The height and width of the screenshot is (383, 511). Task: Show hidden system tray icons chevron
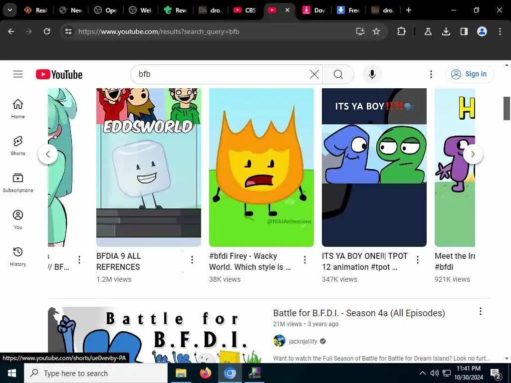tap(422, 373)
